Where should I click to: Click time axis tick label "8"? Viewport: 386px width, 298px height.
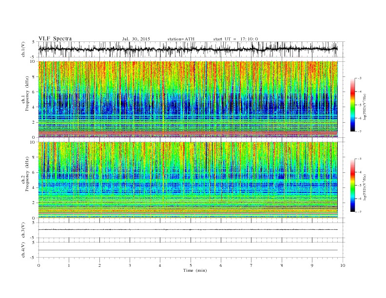[282, 265]
